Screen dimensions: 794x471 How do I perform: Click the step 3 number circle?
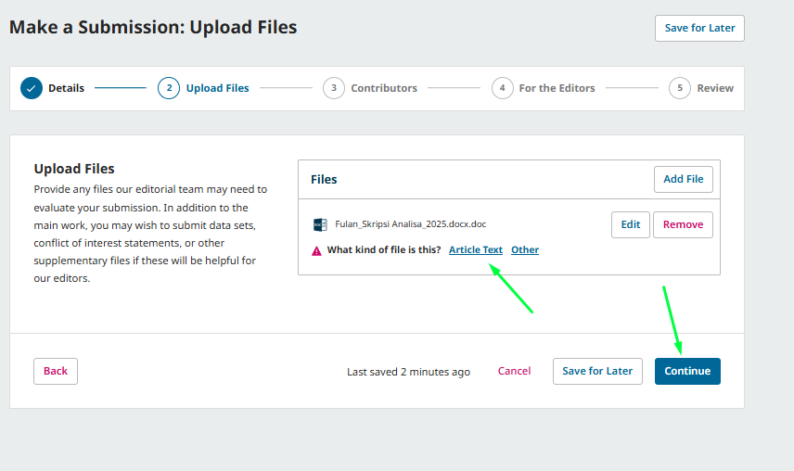(x=333, y=88)
